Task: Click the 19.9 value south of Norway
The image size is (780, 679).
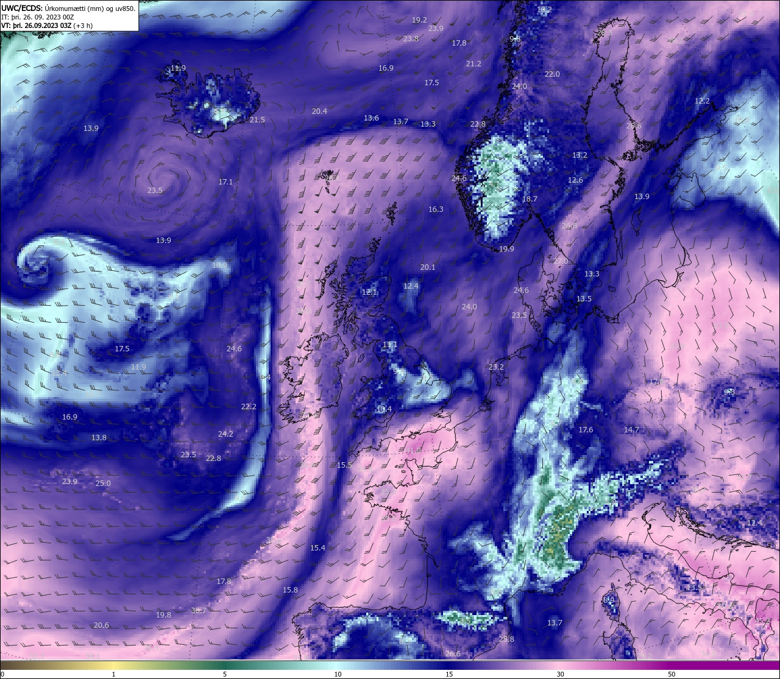Action: click(x=506, y=249)
